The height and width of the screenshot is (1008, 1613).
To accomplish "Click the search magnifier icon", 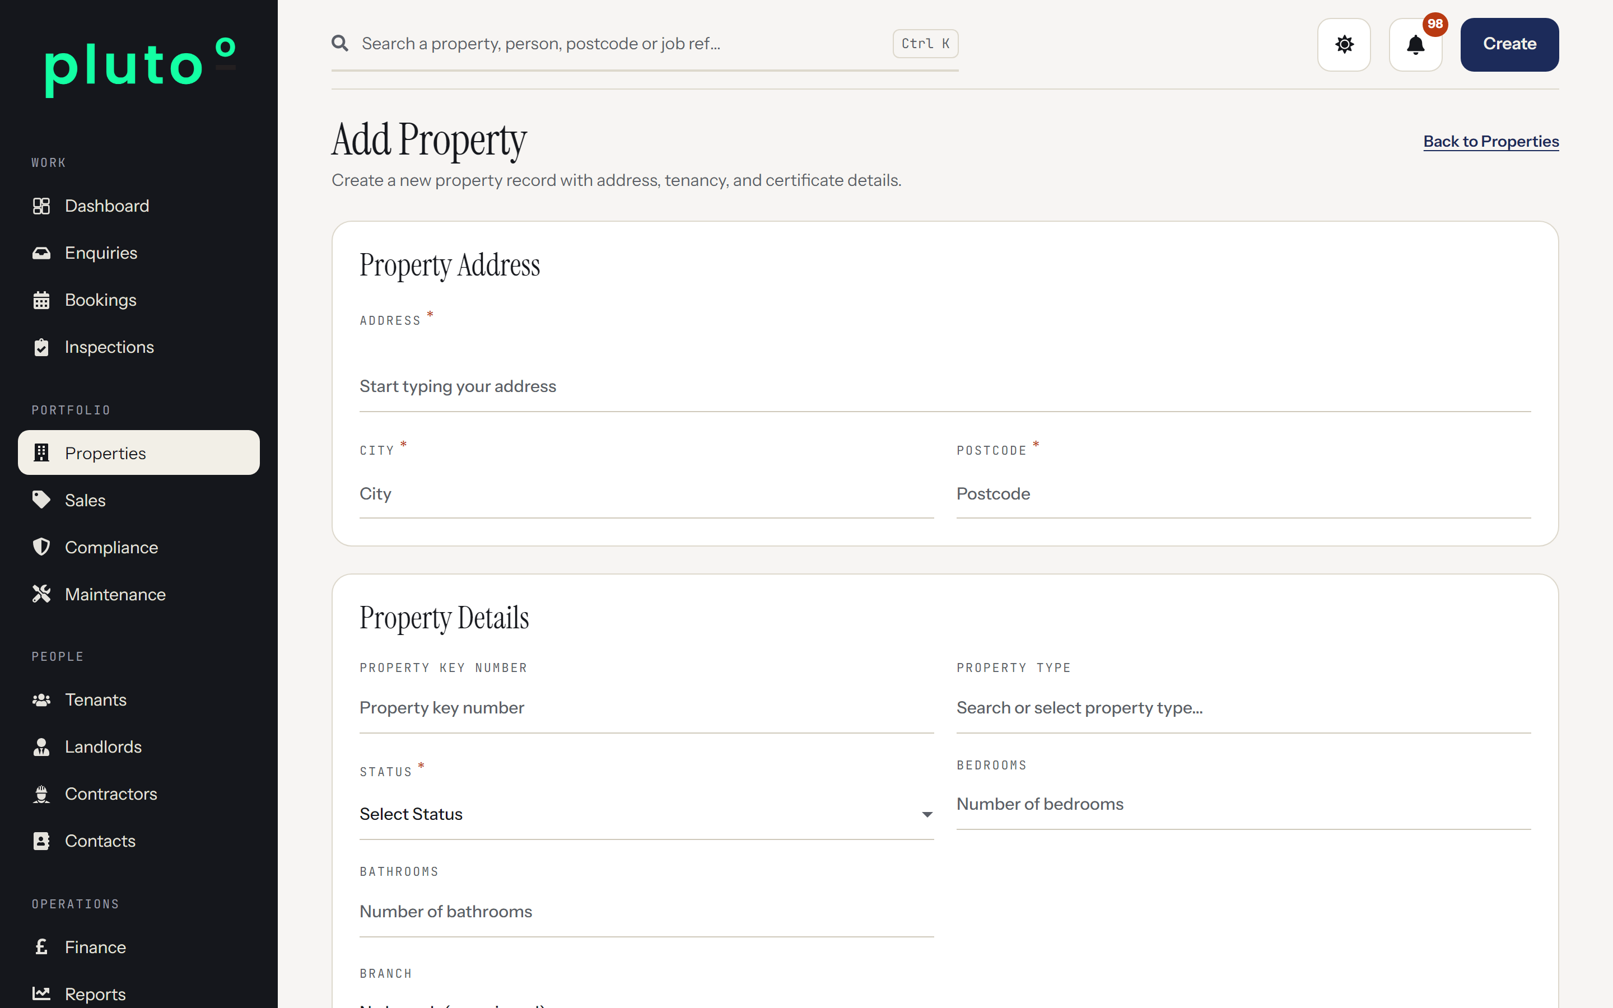I will (340, 43).
